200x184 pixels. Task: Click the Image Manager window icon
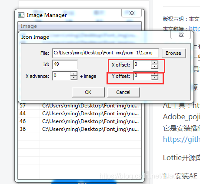coord(21,15)
